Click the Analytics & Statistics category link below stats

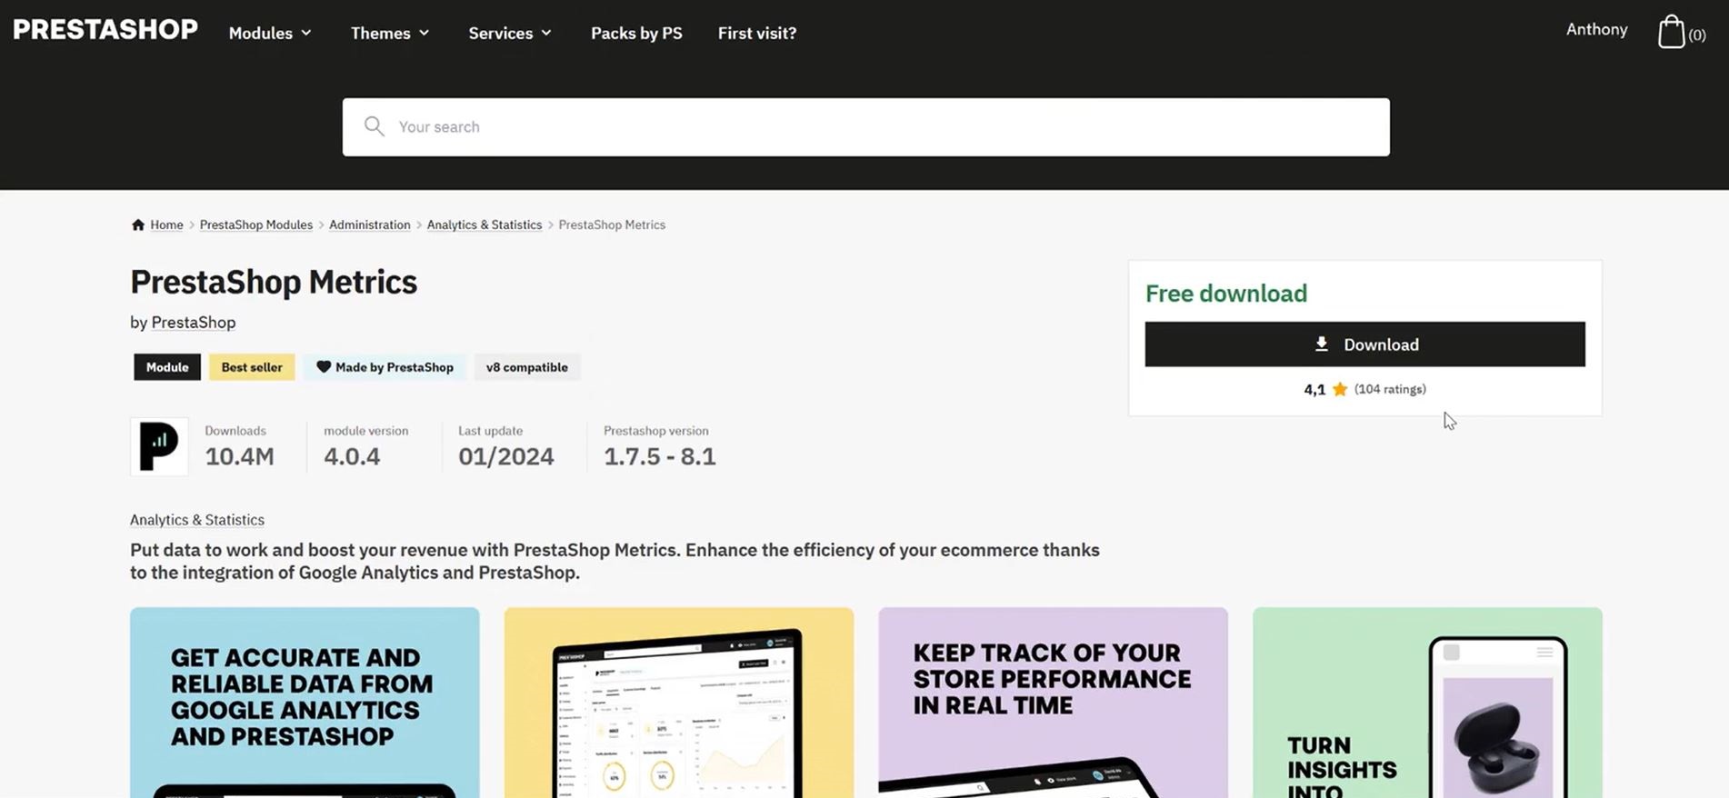197,520
